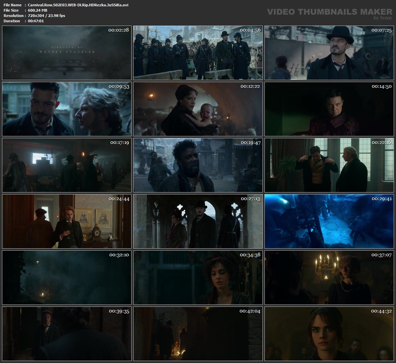Click the thumbnail at 00:42:04

pyautogui.click(x=198, y=334)
